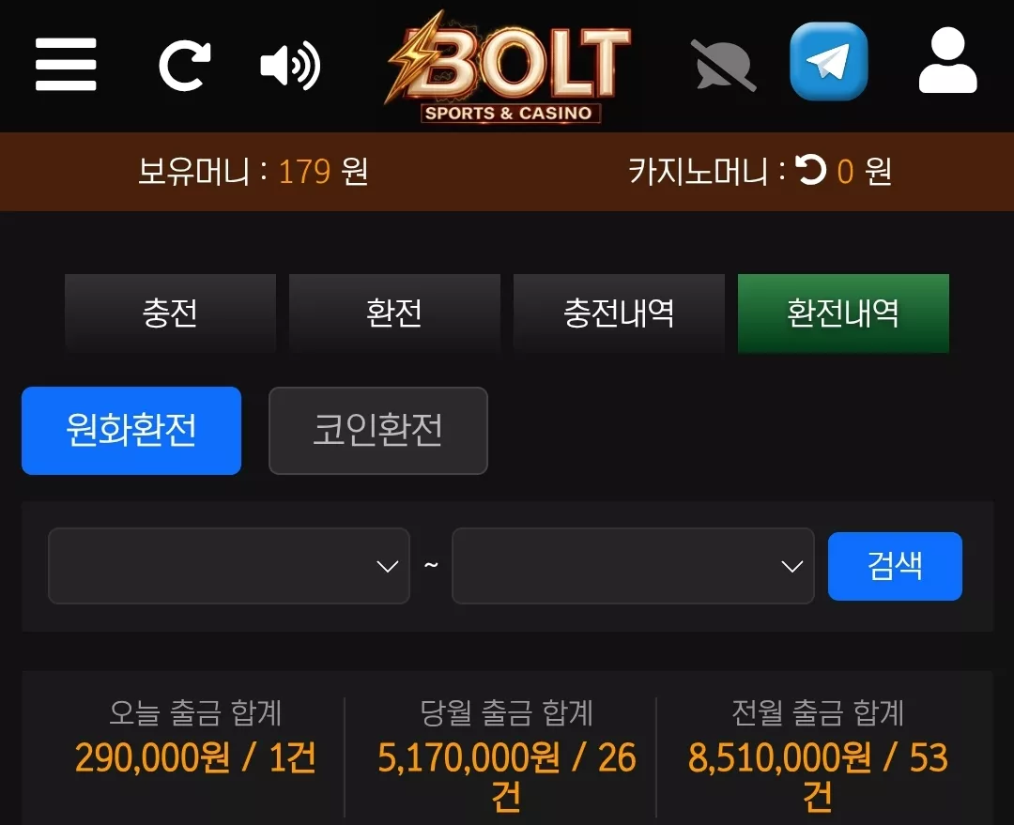Image resolution: width=1014 pixels, height=825 pixels.
Task: Open the end date dropdown
Action: point(633,566)
